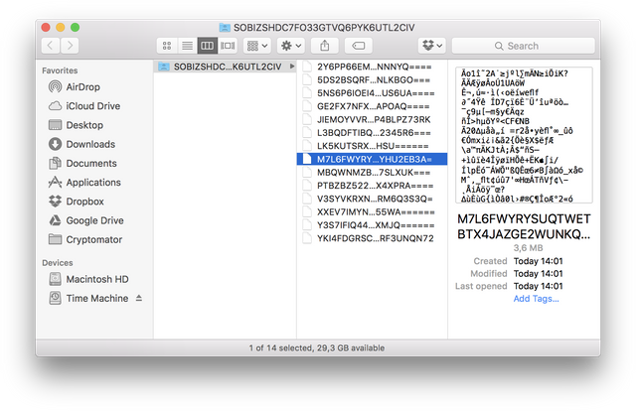This screenshot has height=411, width=636.
Task: Select file LK5KUTSRX…HSU======
Action: (x=372, y=146)
